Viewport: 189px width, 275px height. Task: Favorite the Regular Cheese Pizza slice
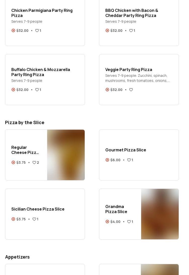34,163
